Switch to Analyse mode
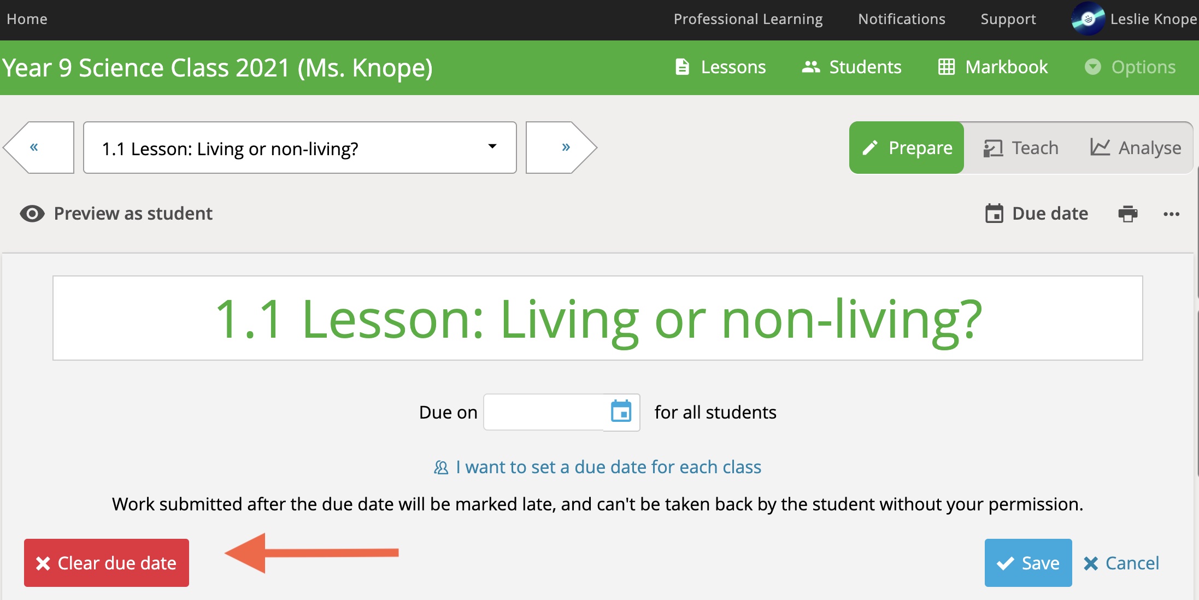Viewport: 1199px width, 600px height. click(x=1136, y=148)
